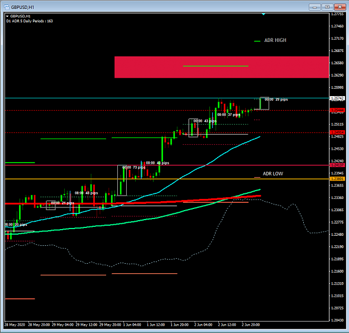
Task: Click the '08:00 48 pips' session label
Action: coord(87,193)
